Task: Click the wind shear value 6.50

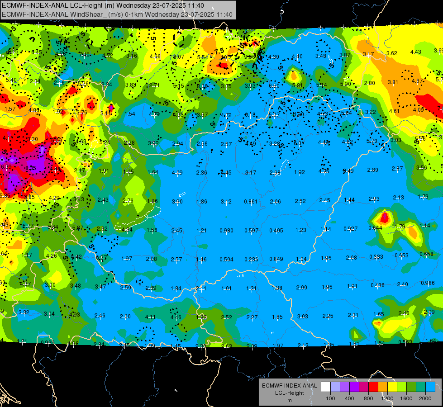Action: click(x=274, y=85)
